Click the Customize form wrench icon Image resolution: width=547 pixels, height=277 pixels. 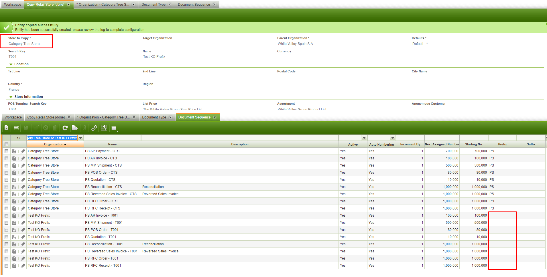(104, 128)
